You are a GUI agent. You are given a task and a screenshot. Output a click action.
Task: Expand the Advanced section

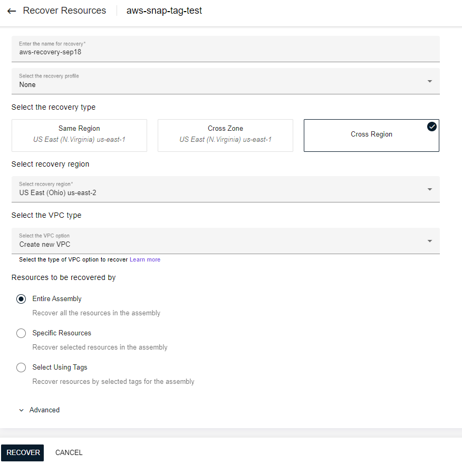tap(44, 410)
